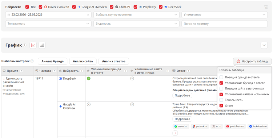Screen dimensions: 273x138
Task: Disable Упоминание бренда в ответе column
Action: (221, 83)
